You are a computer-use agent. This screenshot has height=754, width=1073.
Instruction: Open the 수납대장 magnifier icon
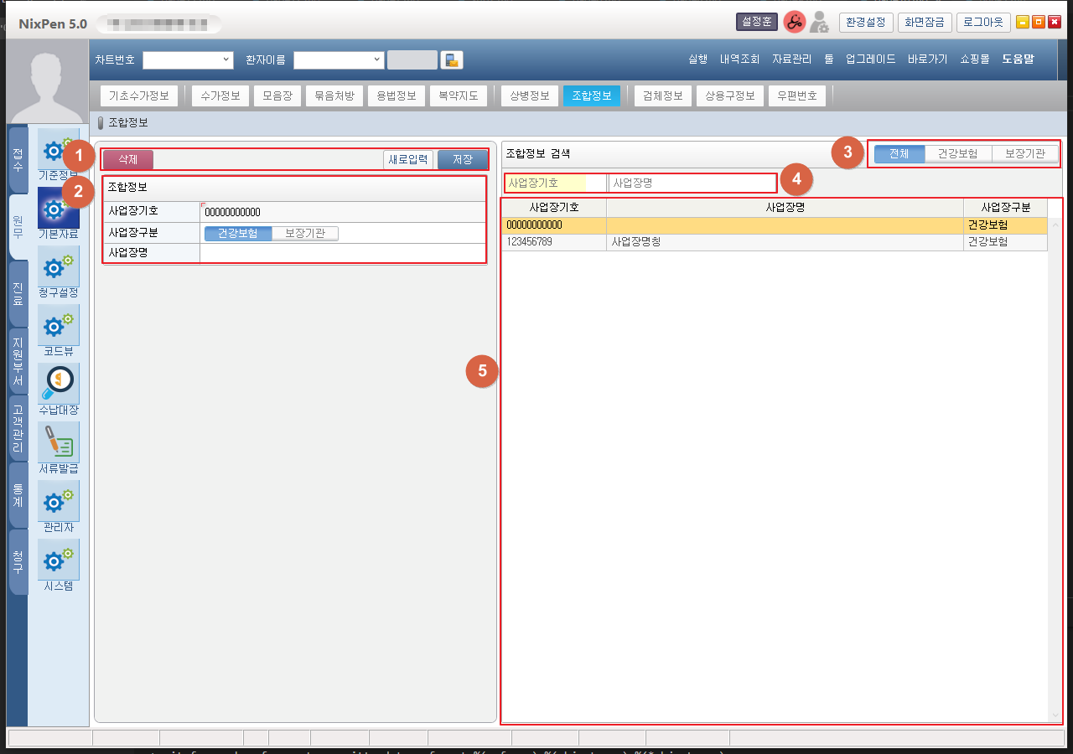59,384
